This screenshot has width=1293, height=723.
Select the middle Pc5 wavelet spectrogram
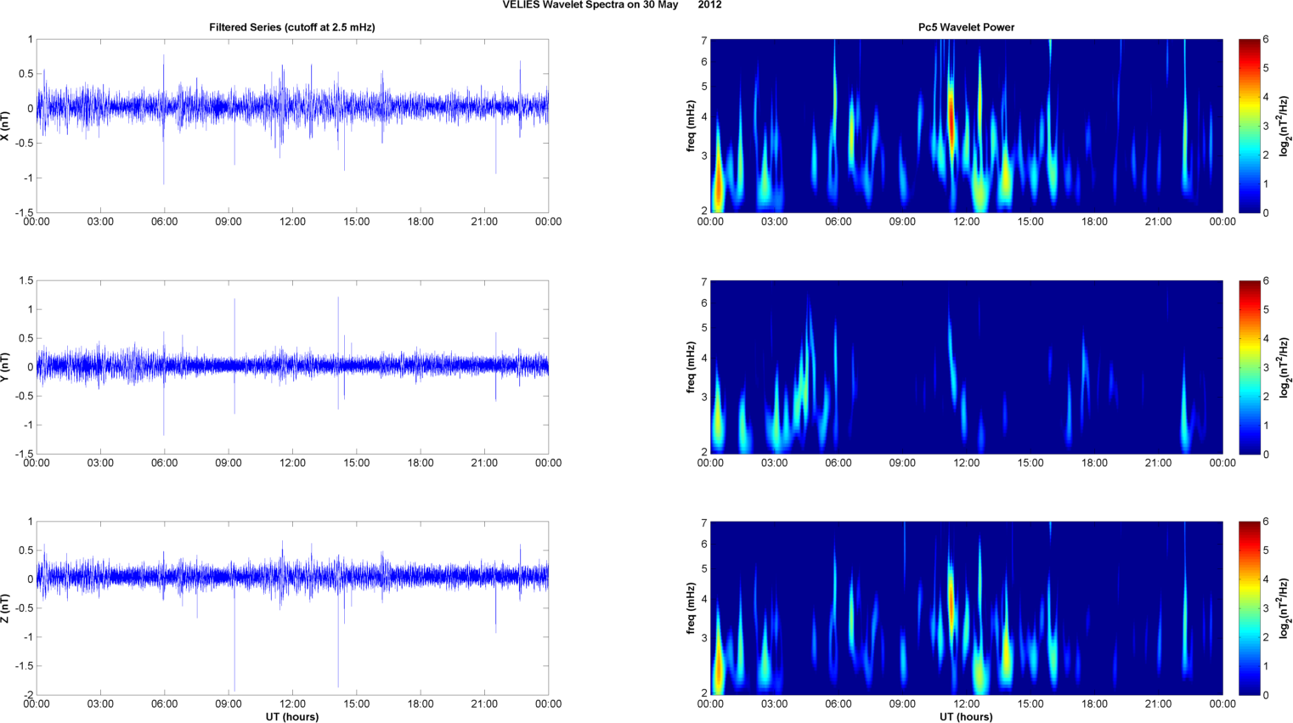pyautogui.click(x=966, y=367)
